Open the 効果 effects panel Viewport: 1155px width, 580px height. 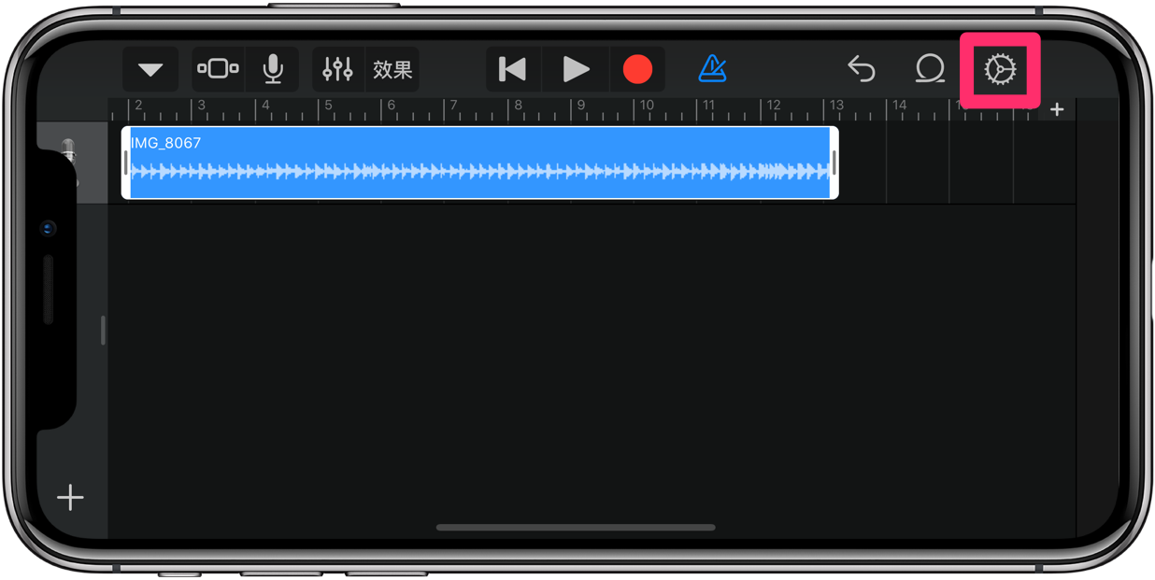click(x=392, y=69)
